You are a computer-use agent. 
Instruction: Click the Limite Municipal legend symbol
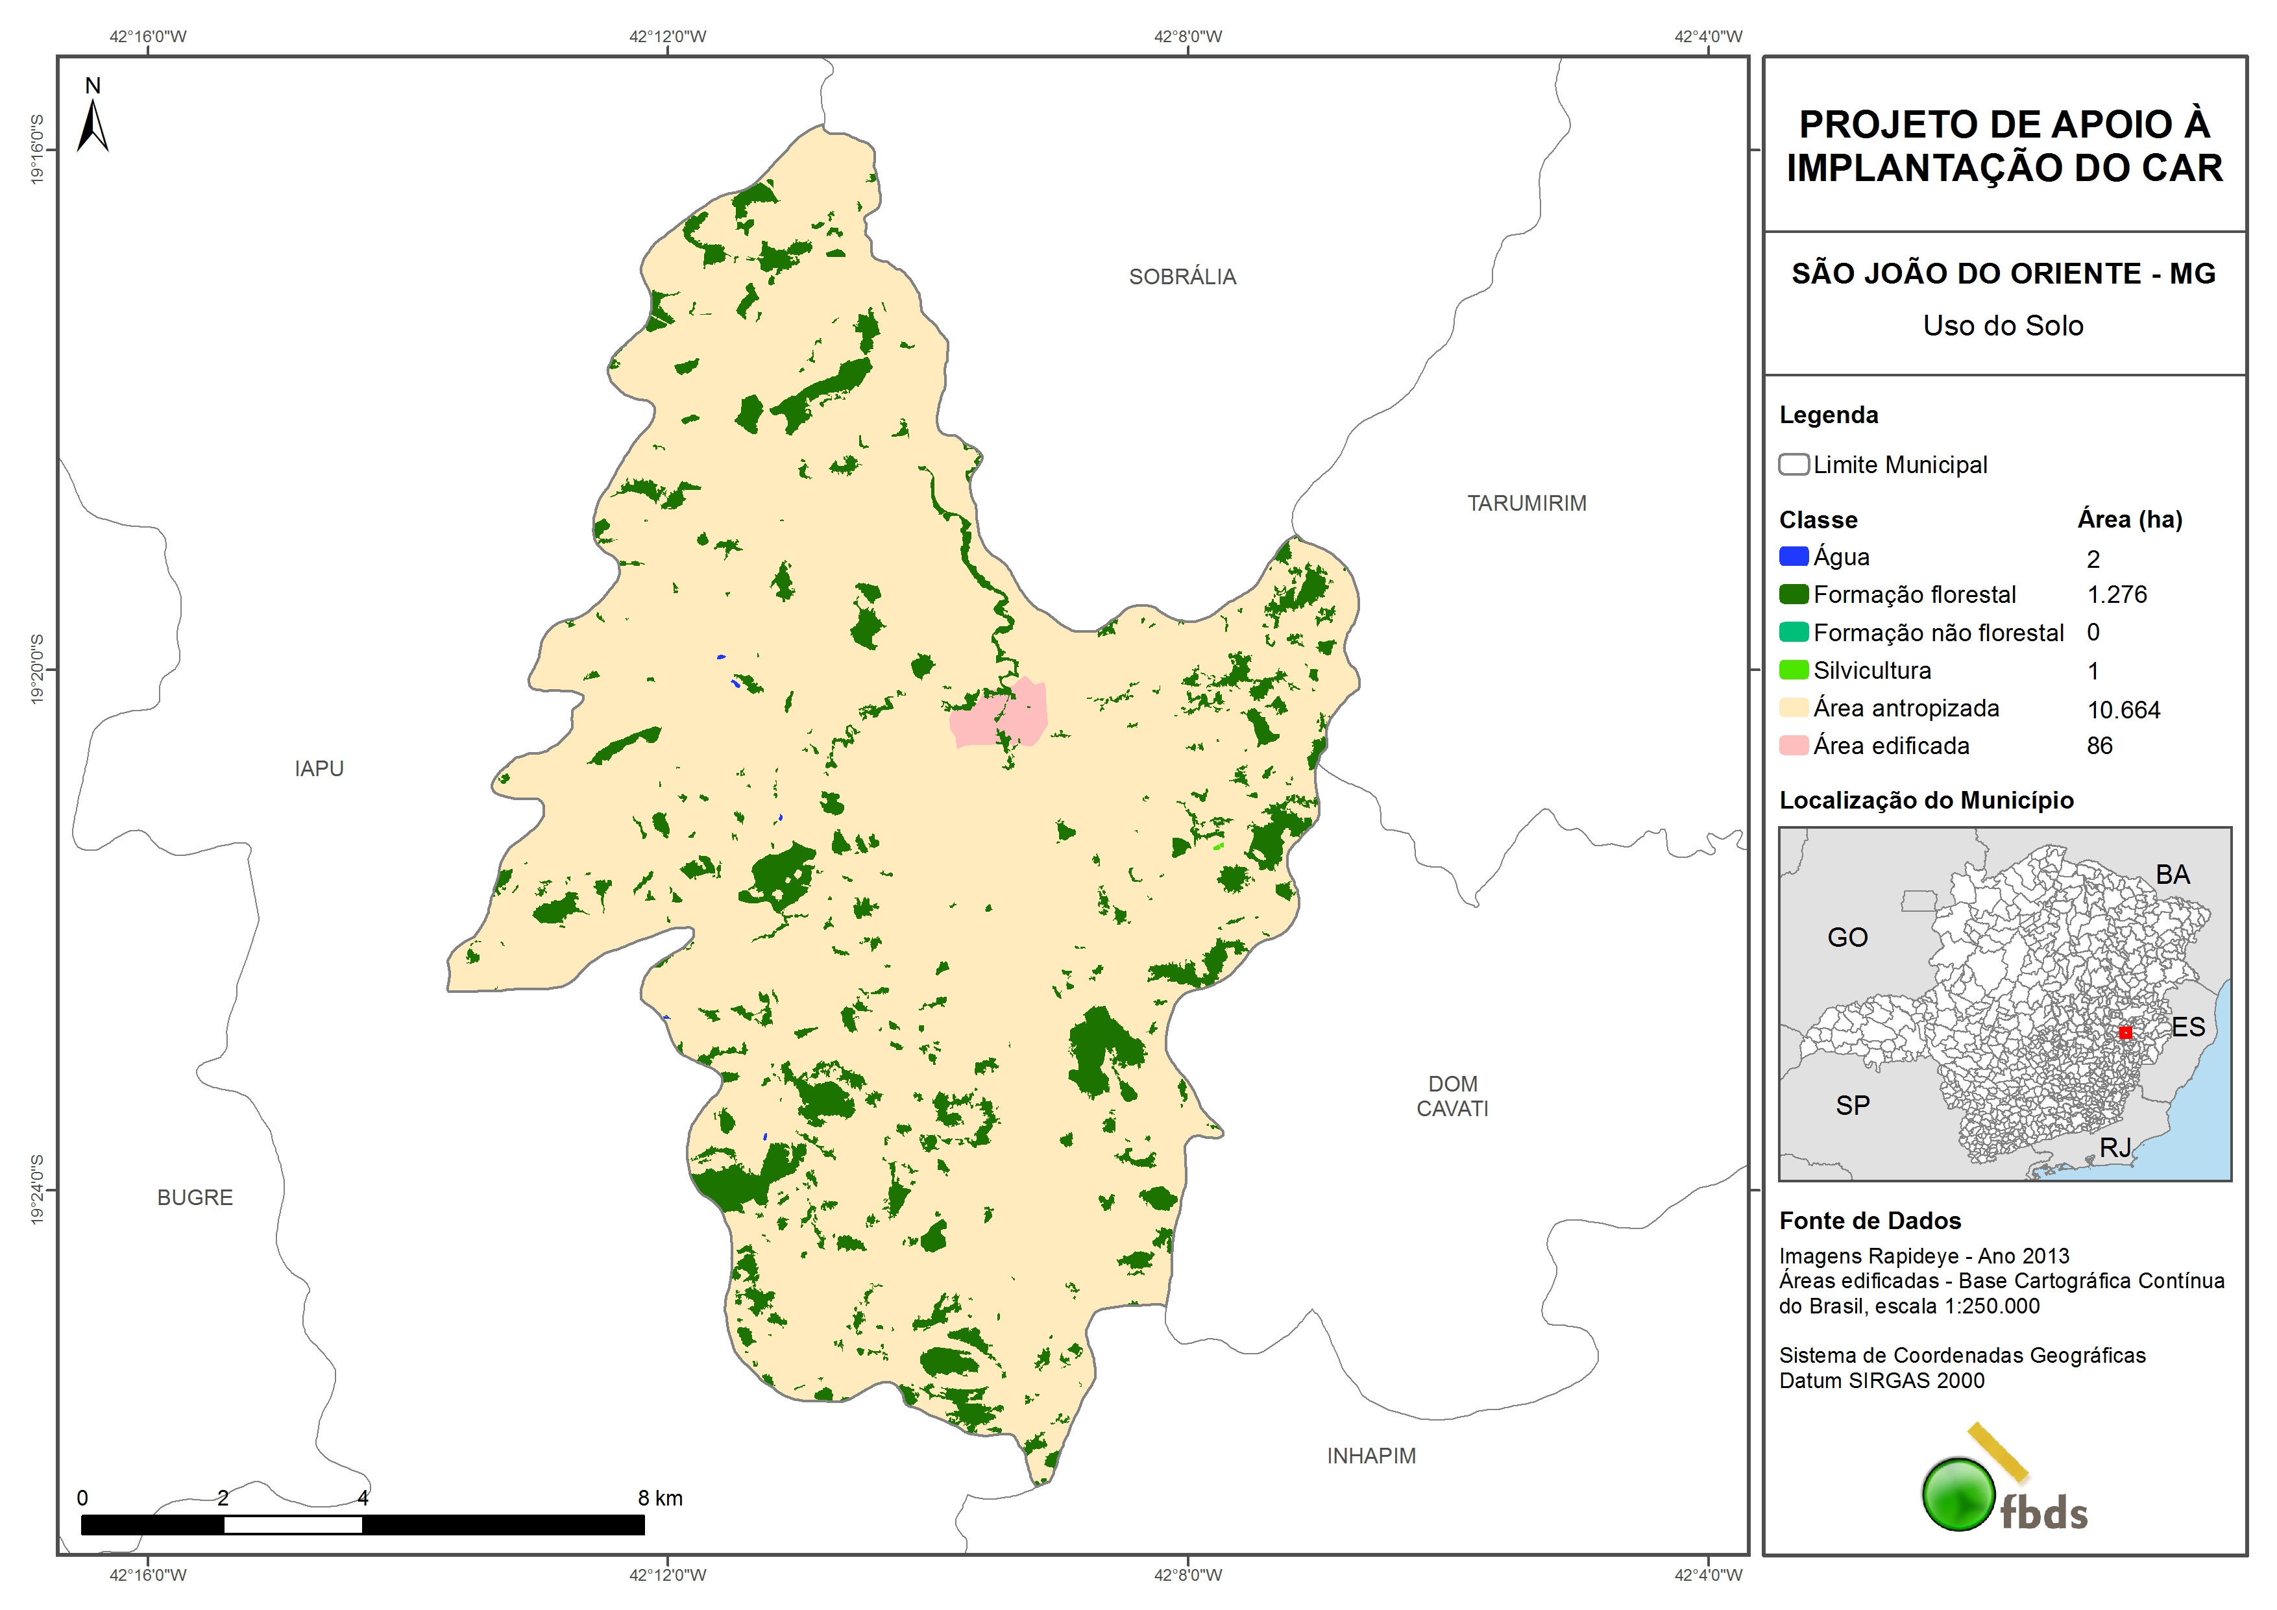click(x=1793, y=464)
